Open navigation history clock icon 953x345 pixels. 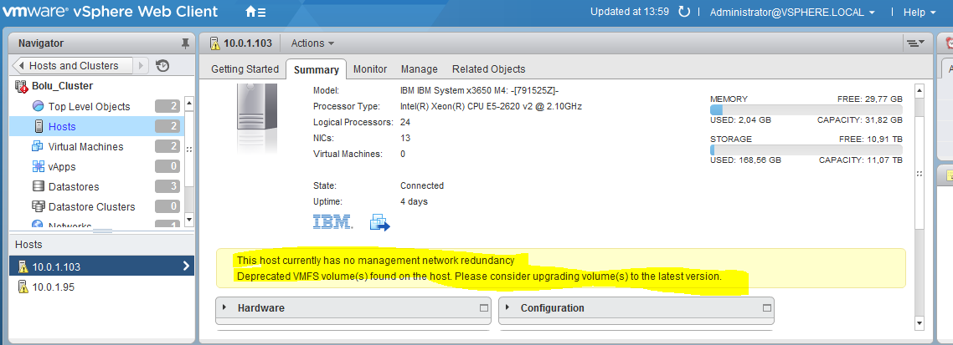[x=162, y=65]
